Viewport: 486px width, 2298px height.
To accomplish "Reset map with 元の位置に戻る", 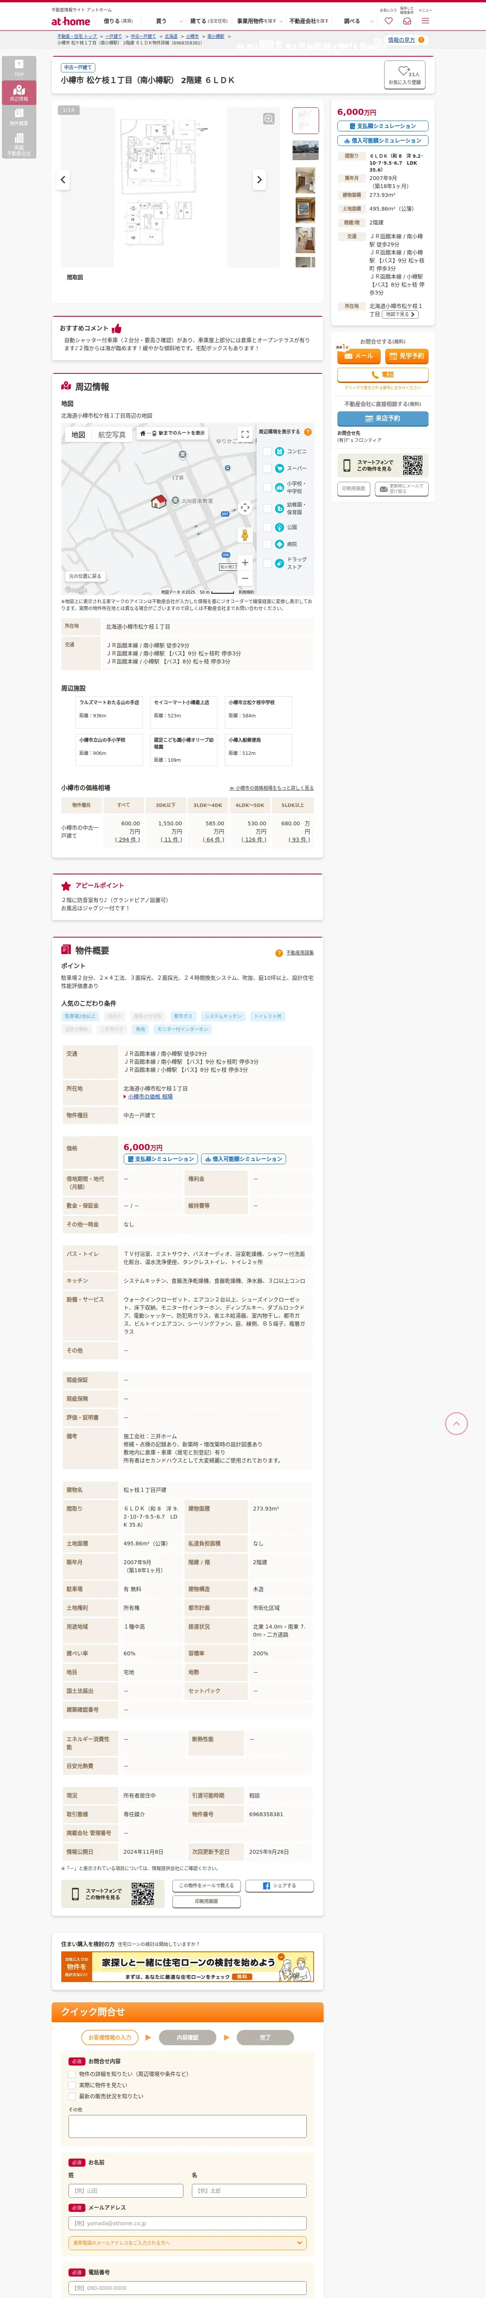I will click(x=86, y=576).
